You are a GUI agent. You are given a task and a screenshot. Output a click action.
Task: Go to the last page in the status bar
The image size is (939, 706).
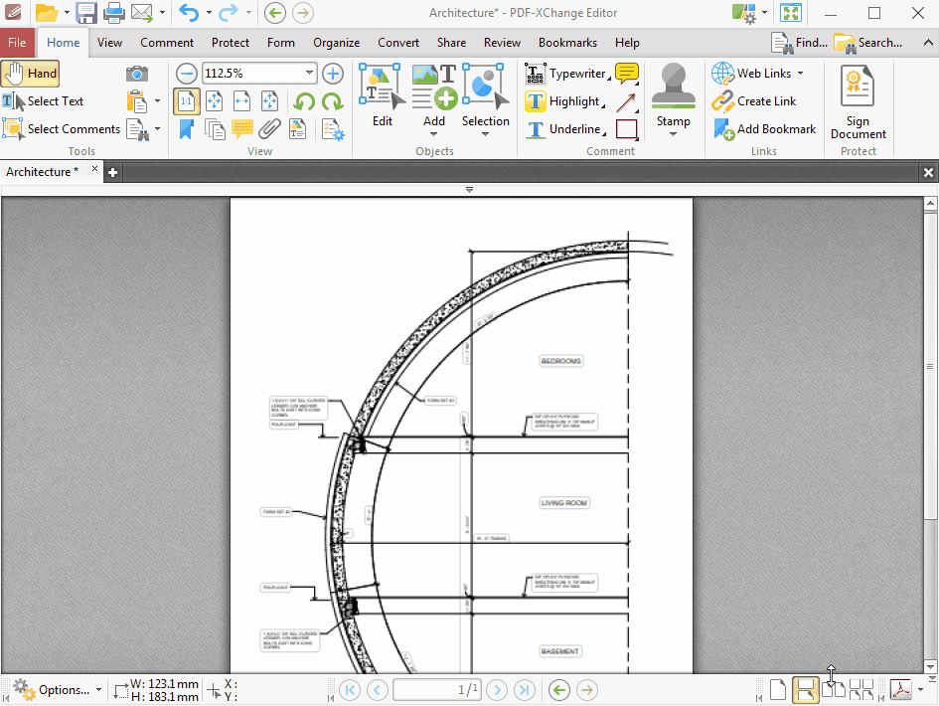(x=524, y=690)
